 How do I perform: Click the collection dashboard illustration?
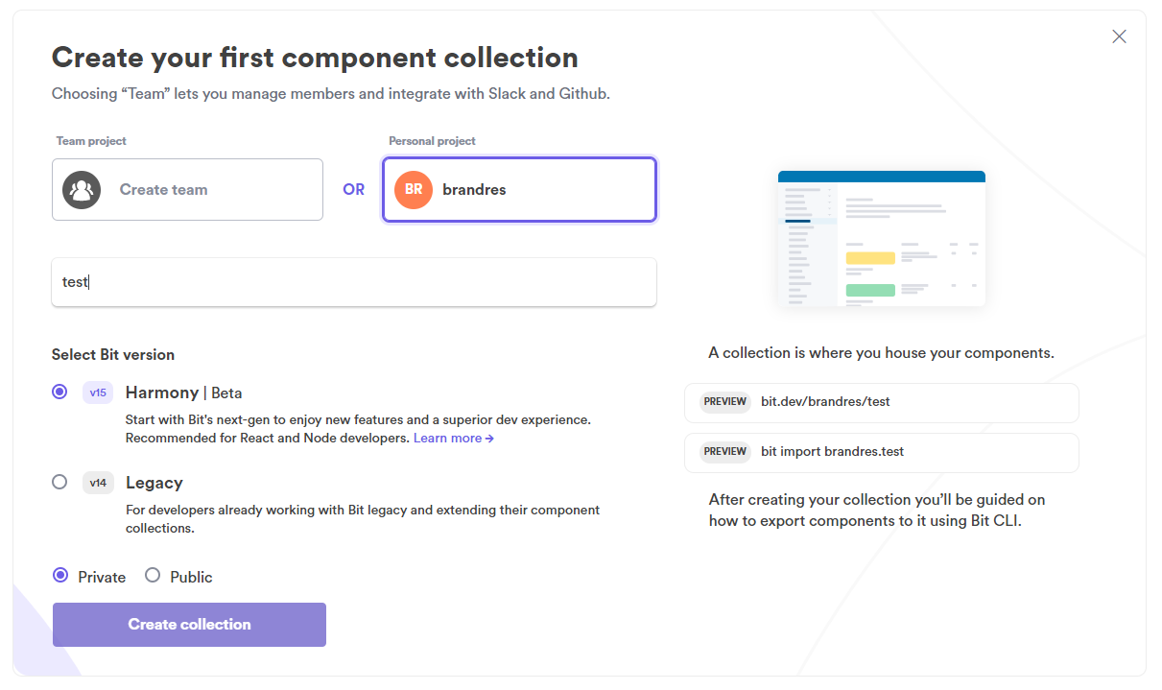(881, 237)
